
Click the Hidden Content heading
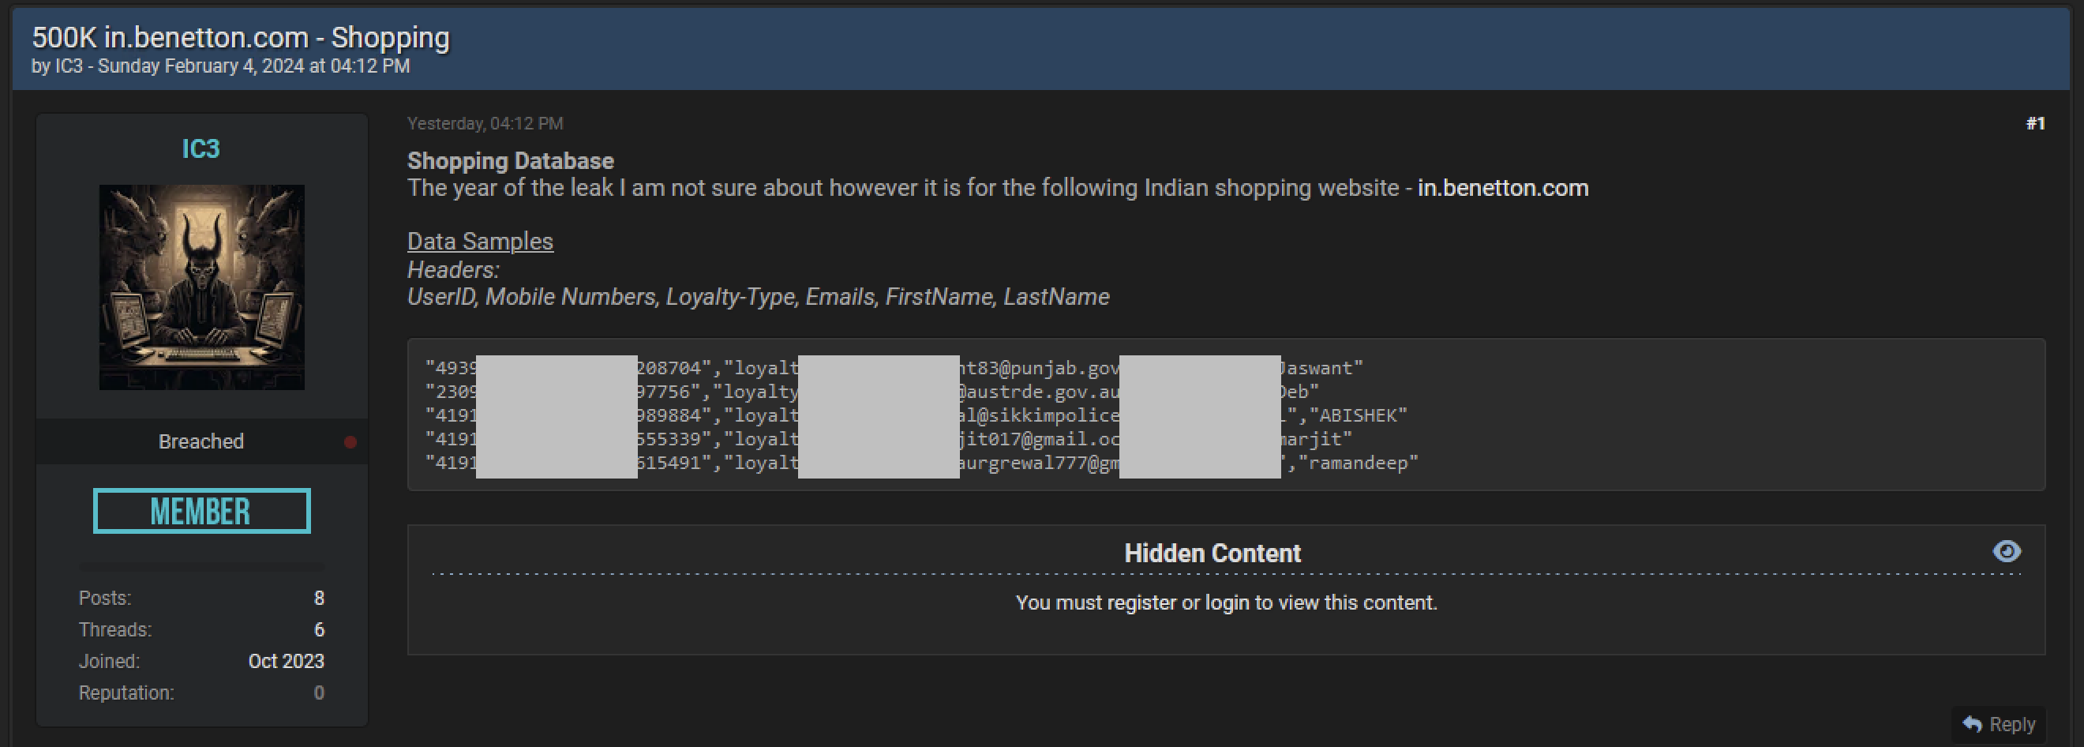pyautogui.click(x=1212, y=554)
